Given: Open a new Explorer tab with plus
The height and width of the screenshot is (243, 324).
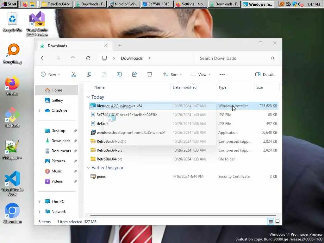Looking at the screenshot, I should point(120,46).
